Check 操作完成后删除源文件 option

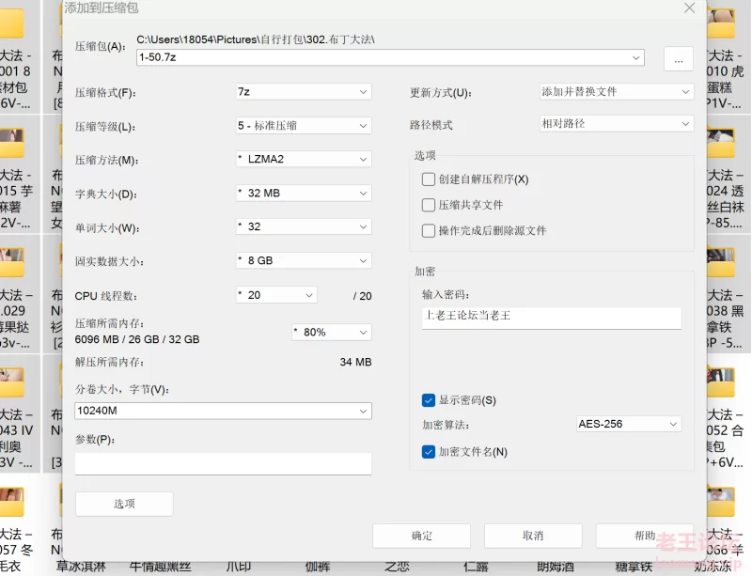coord(429,231)
